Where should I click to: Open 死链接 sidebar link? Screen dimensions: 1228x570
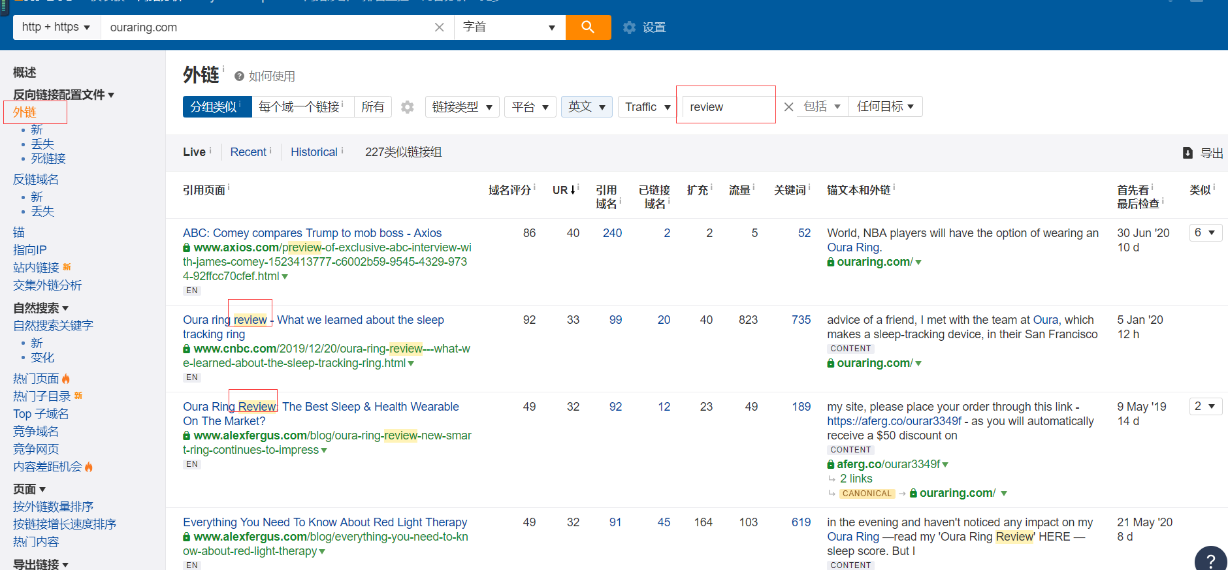tap(48, 159)
